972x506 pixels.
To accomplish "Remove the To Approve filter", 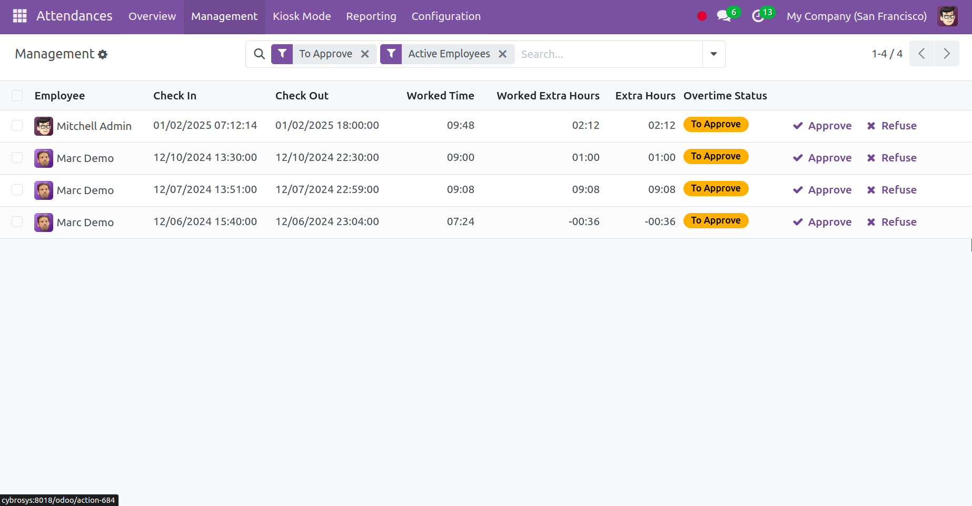I will [365, 54].
